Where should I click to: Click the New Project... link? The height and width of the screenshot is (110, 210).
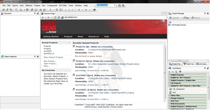(x=50, y=61)
